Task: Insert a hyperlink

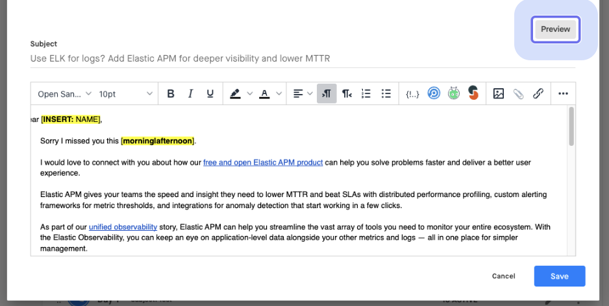Action: (x=538, y=94)
